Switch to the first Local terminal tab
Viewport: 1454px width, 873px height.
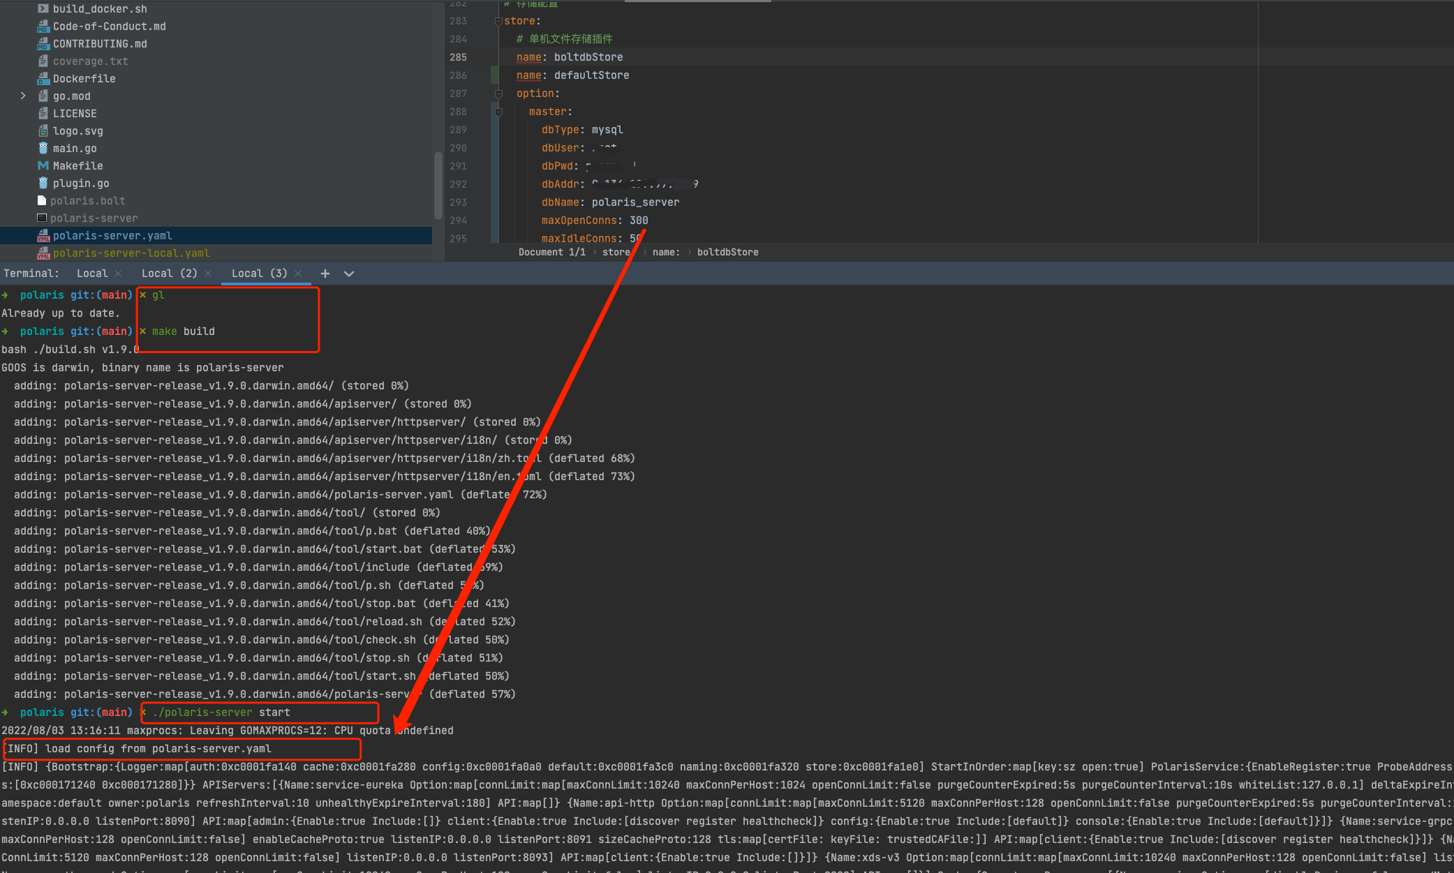[x=91, y=273]
